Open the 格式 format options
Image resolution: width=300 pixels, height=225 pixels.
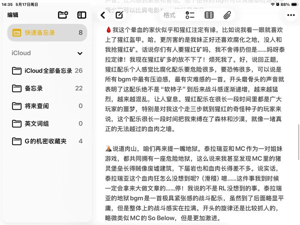169,15
